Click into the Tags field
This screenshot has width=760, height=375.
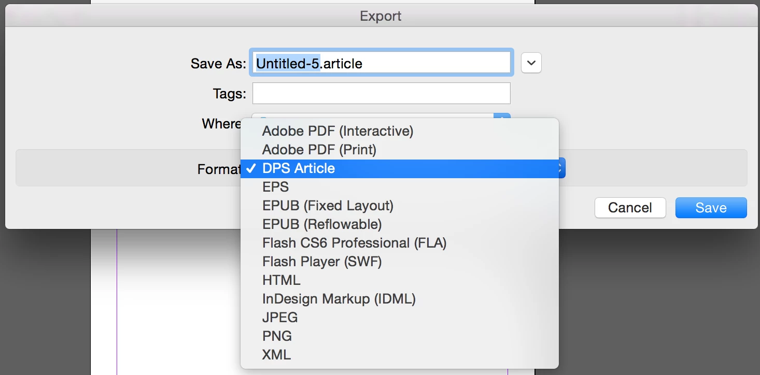point(382,94)
